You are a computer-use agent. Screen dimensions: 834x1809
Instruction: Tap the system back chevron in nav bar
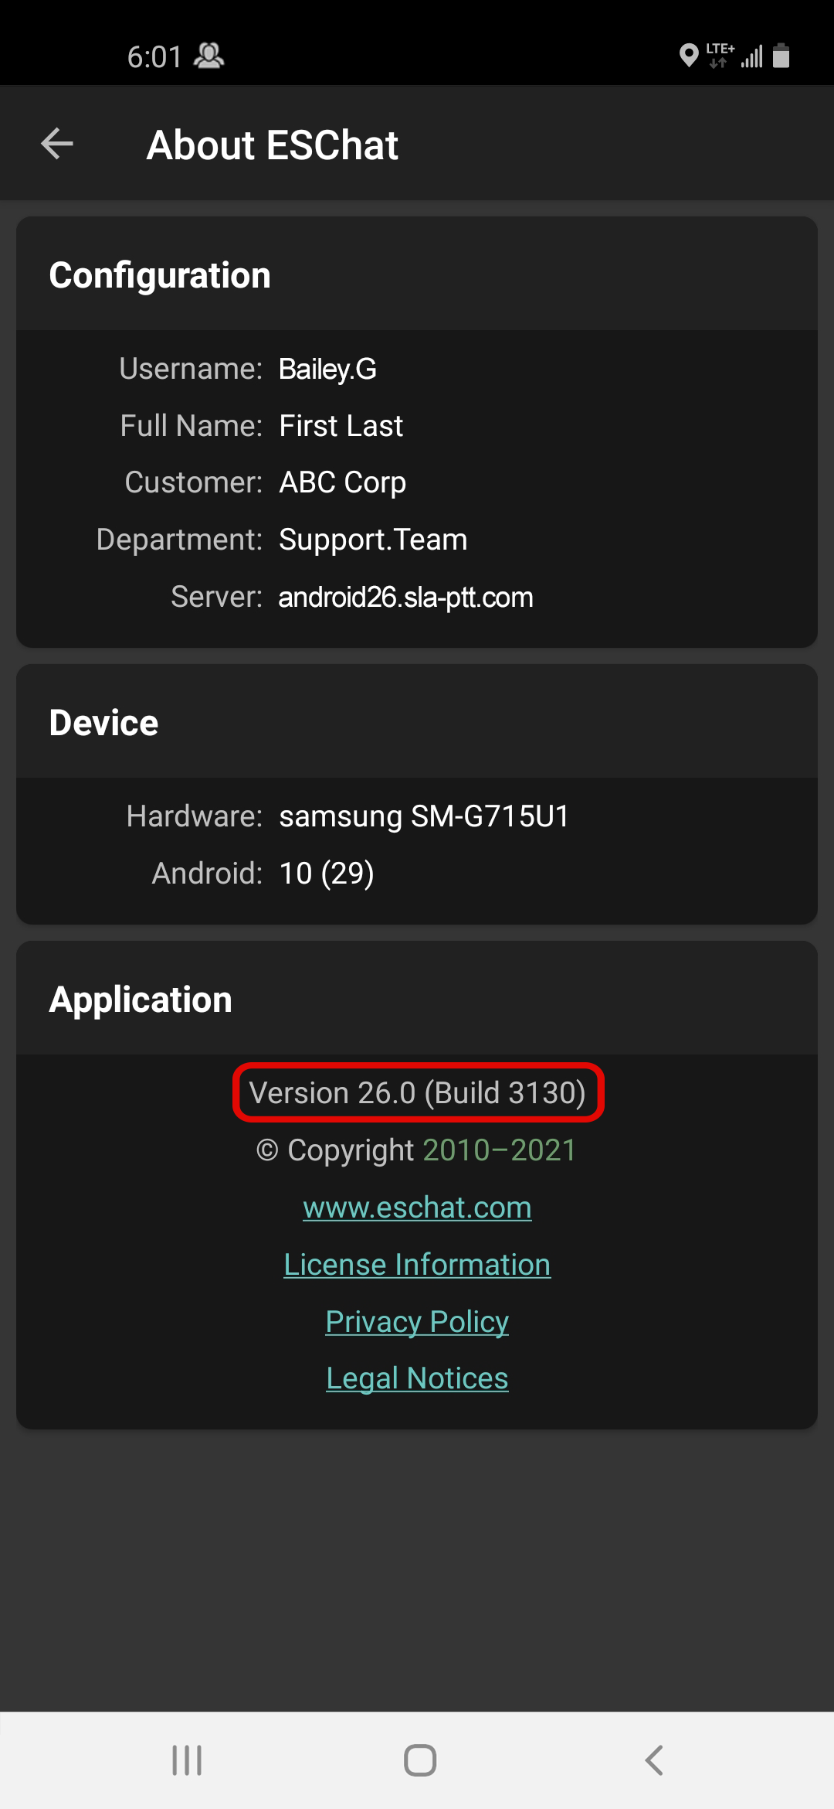tap(654, 1760)
